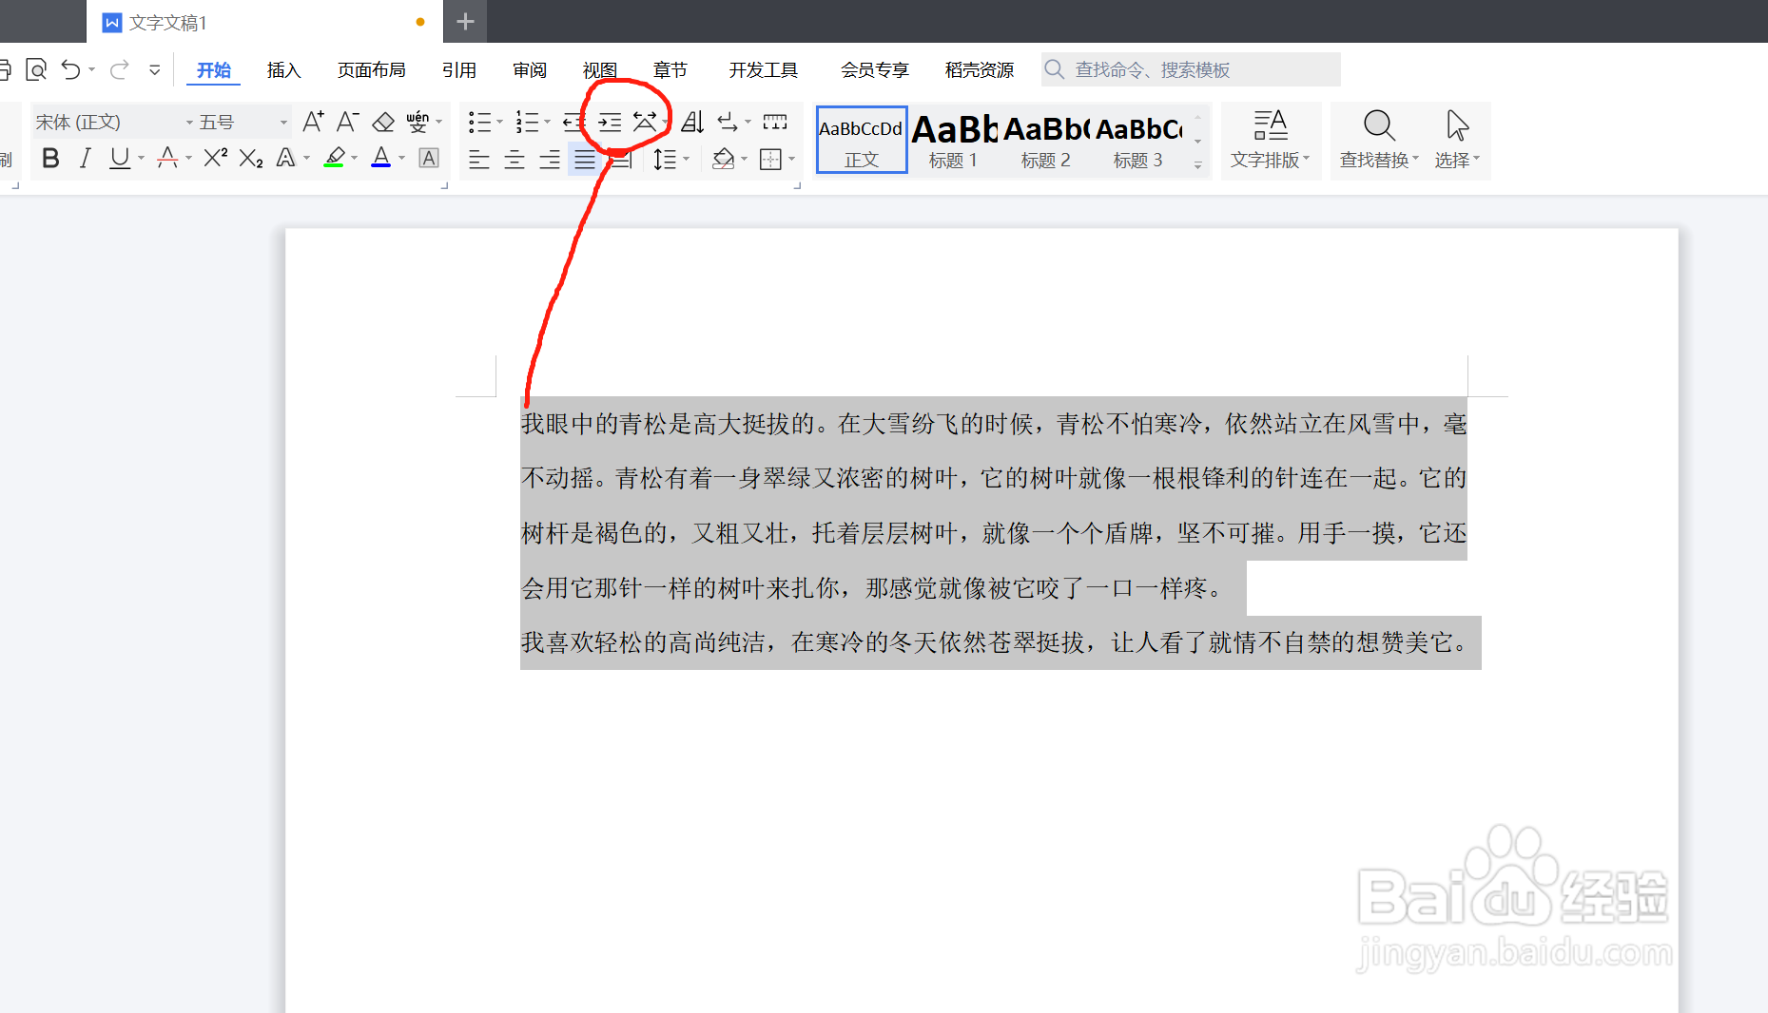Open the 文字排版 menu

point(1271,140)
